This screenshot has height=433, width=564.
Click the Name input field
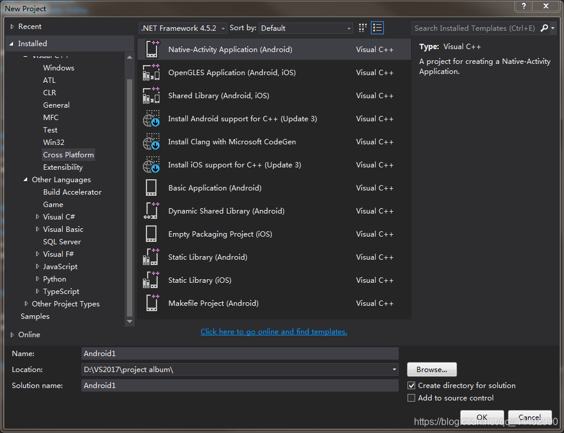coord(240,353)
